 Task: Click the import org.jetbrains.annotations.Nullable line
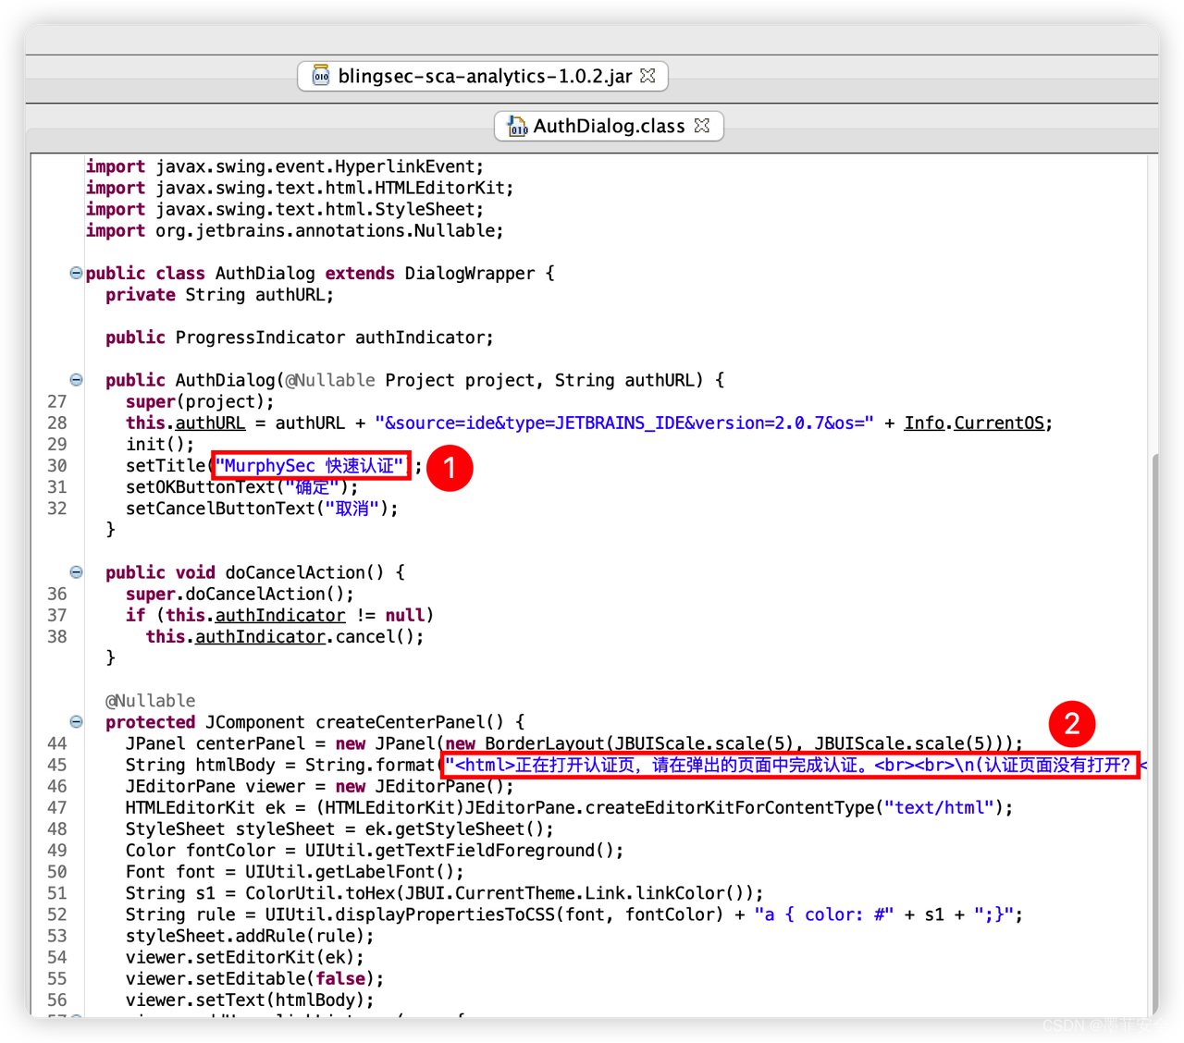pos(295,230)
